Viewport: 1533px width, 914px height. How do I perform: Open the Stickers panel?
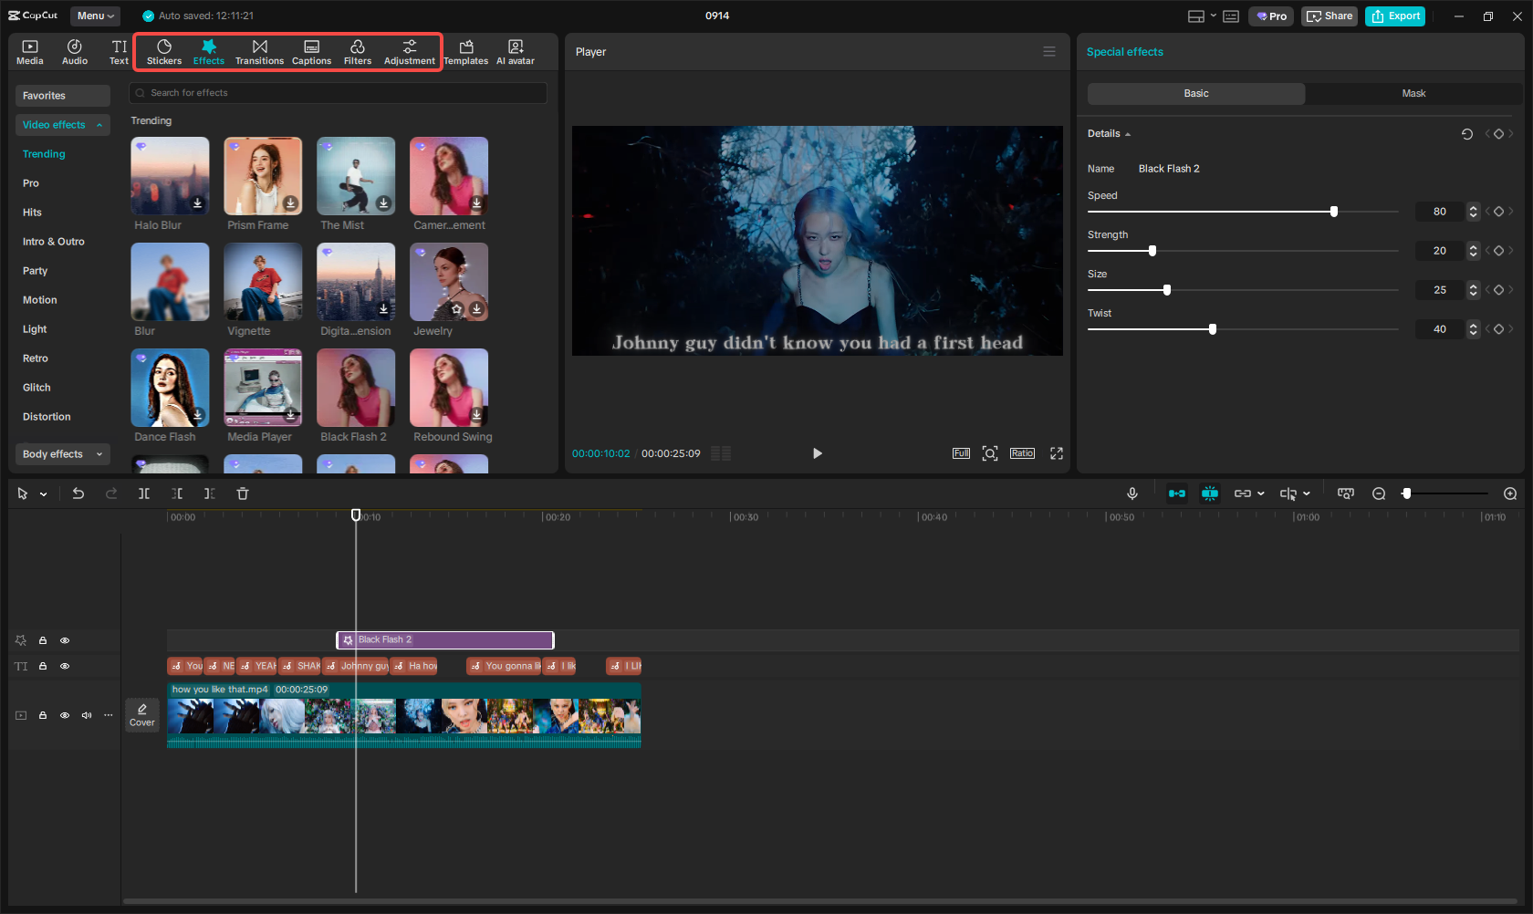(x=164, y=51)
